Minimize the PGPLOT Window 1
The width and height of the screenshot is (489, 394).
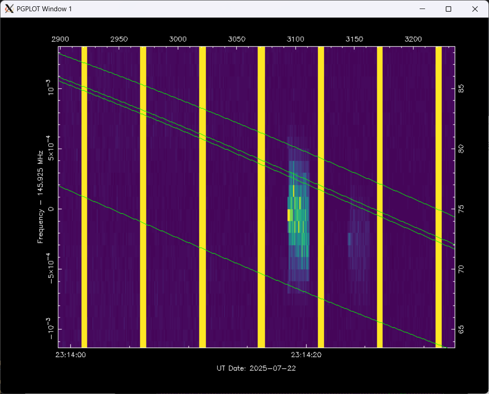point(422,9)
